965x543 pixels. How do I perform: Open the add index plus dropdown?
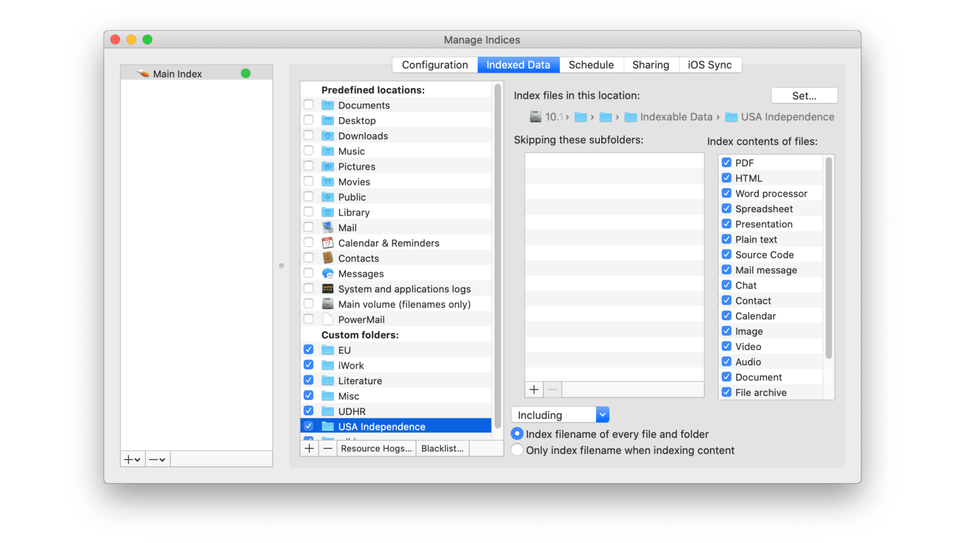click(132, 459)
